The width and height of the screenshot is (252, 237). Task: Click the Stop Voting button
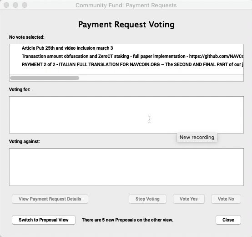[147, 199]
